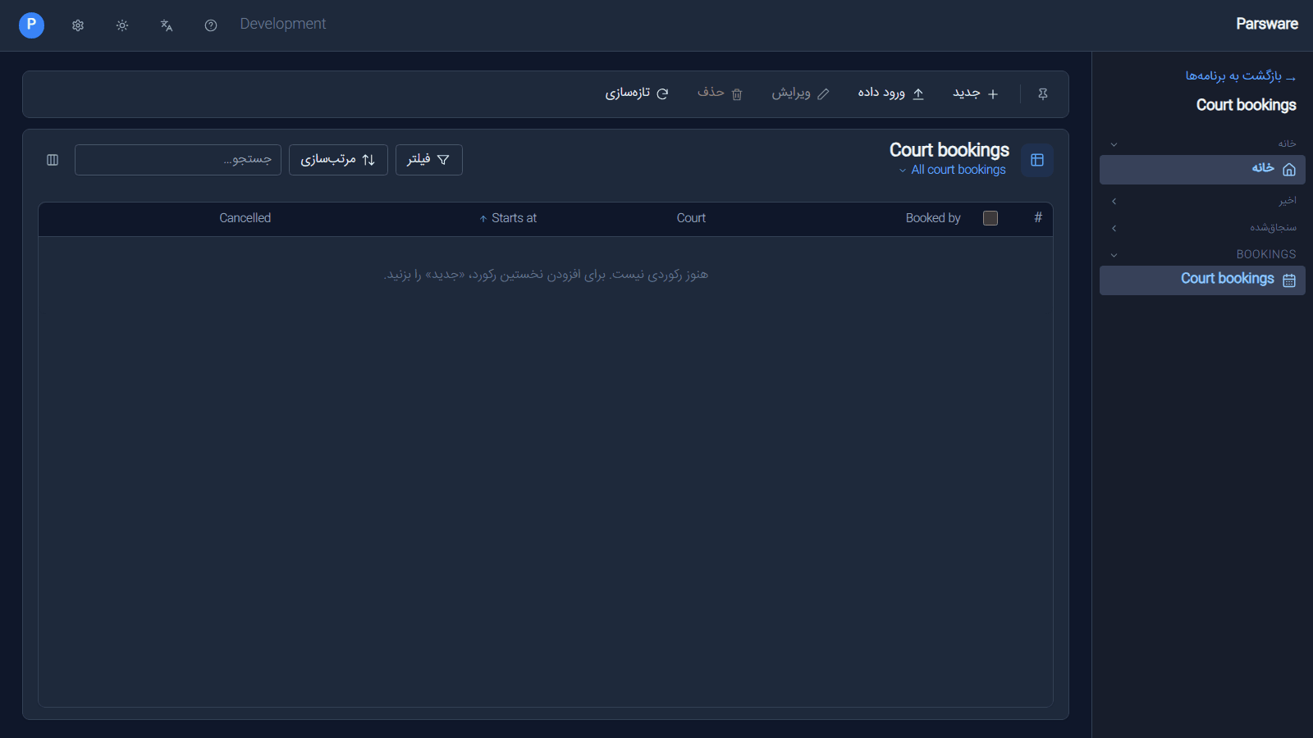Expand the اخیر sidebar section
The width and height of the screenshot is (1313, 738).
(1202, 201)
